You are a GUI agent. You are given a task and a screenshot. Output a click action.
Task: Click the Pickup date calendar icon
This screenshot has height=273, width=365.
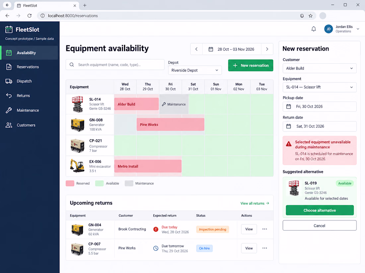point(289,107)
